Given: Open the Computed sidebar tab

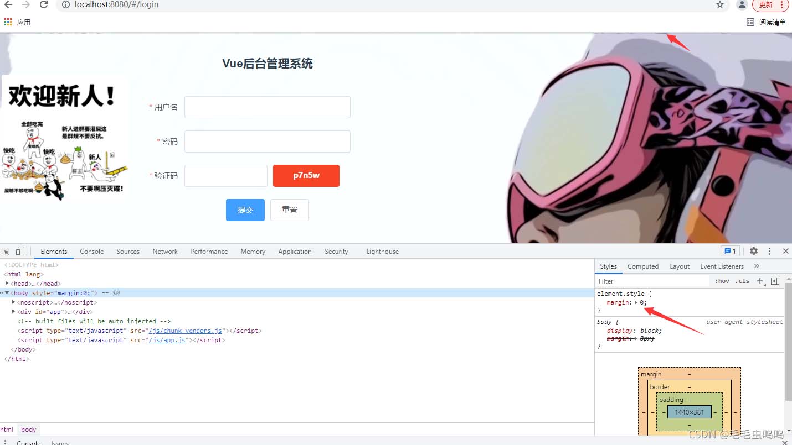Looking at the screenshot, I should pos(643,266).
